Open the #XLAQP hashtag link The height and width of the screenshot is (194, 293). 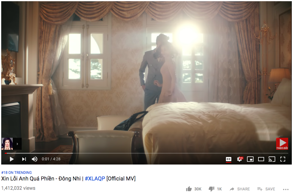pyautogui.click(x=95, y=179)
